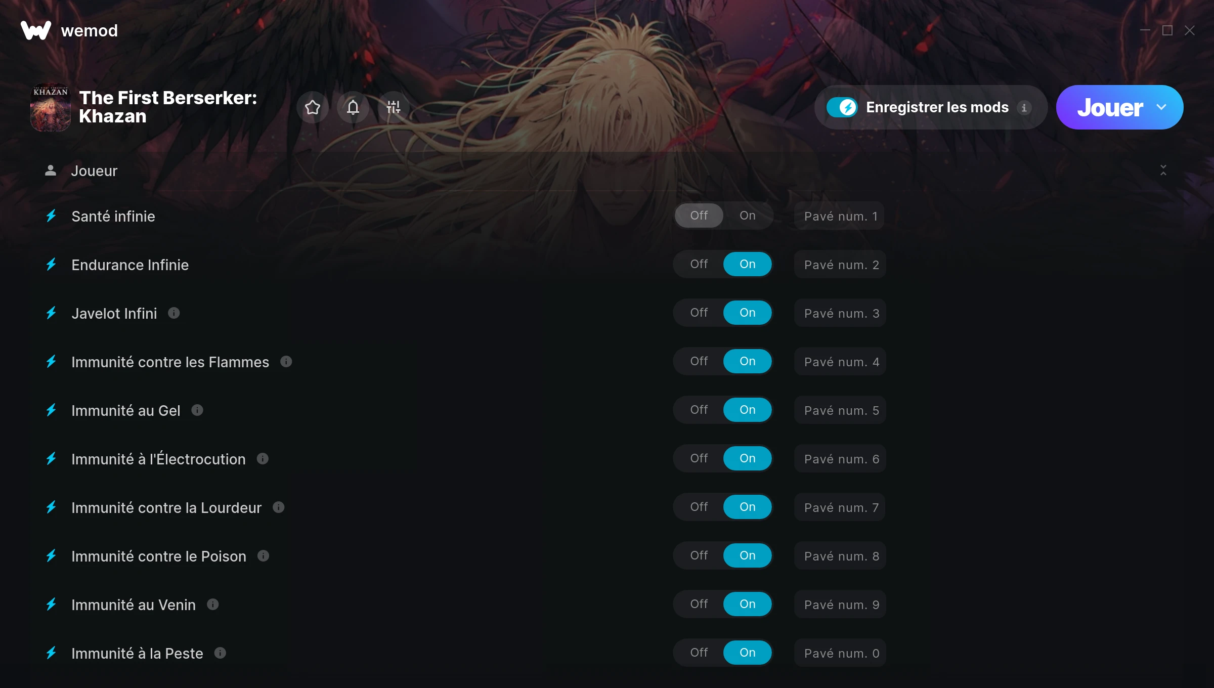The image size is (1214, 688).
Task: Click the info icon beside Enregistrer les mods
Action: 1024,108
